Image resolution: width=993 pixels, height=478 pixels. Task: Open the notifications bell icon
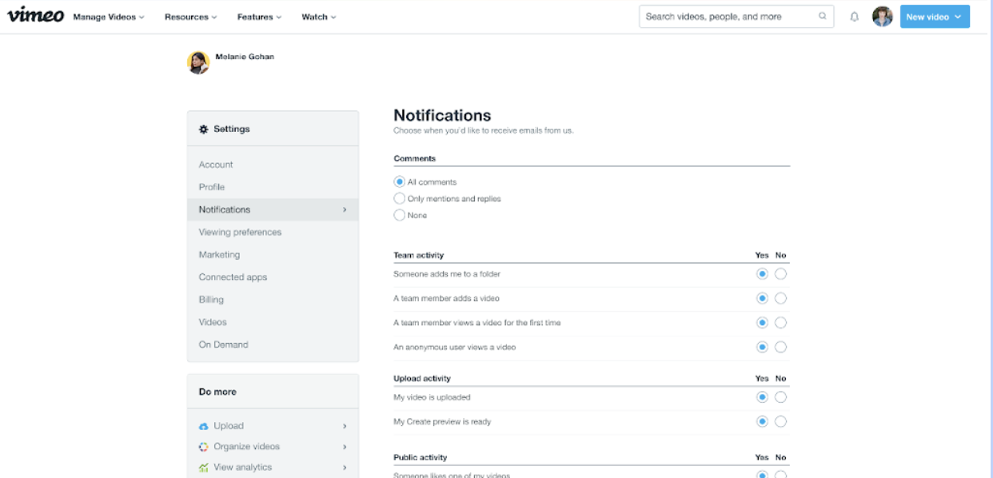855,17
